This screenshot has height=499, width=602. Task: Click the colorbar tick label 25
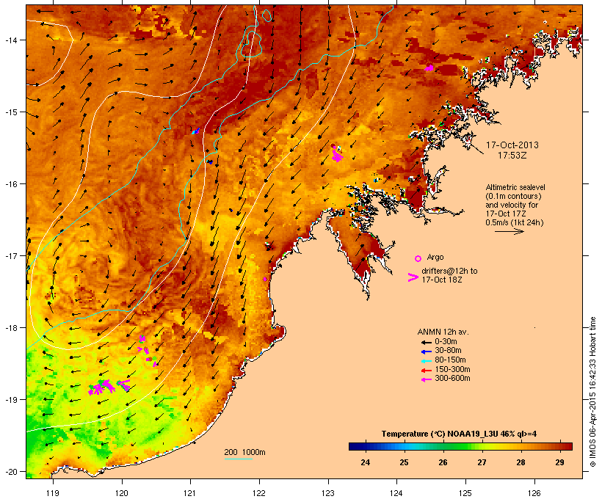[x=404, y=462]
